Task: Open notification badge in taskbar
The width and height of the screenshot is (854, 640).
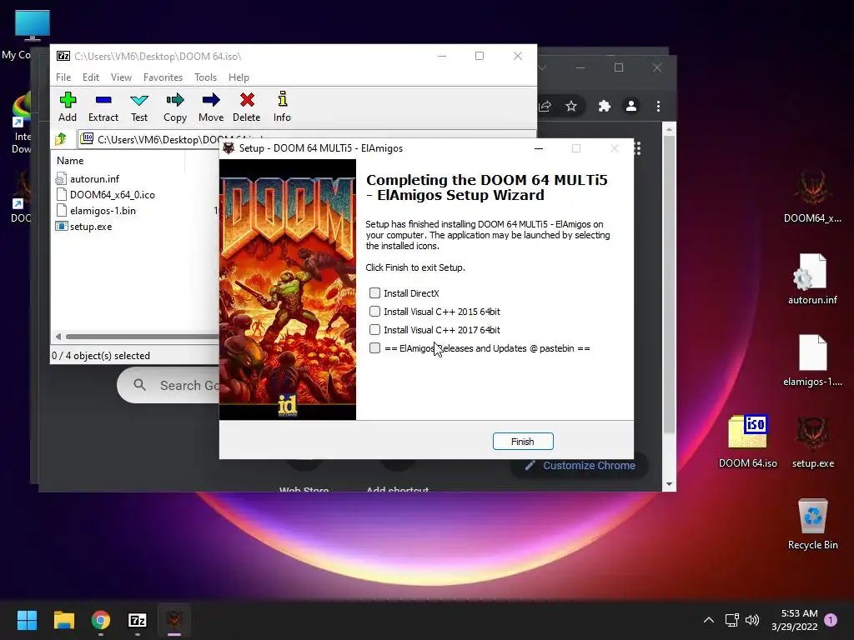Action: click(831, 620)
